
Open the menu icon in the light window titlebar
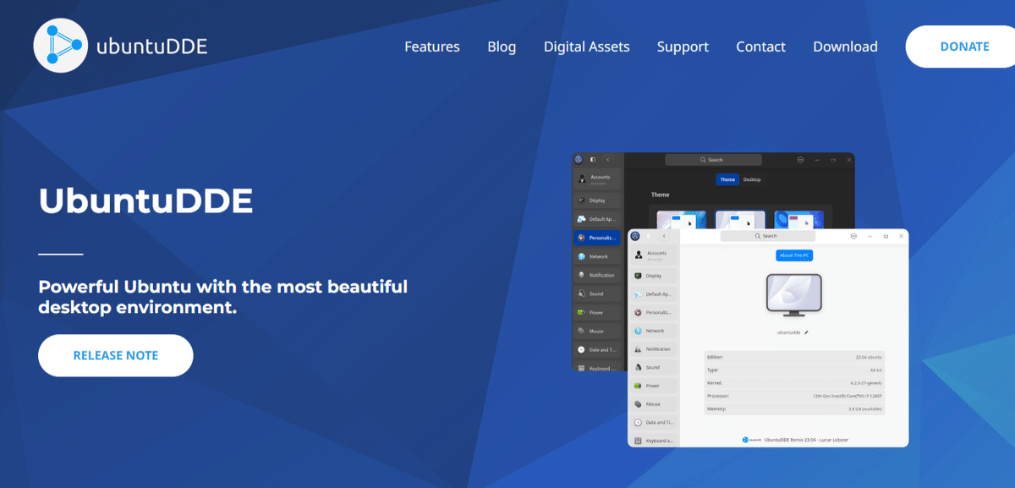[854, 236]
